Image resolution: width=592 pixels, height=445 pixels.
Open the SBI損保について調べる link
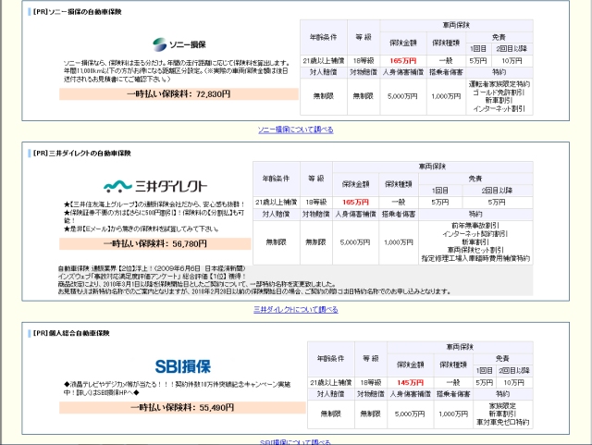[x=296, y=441]
